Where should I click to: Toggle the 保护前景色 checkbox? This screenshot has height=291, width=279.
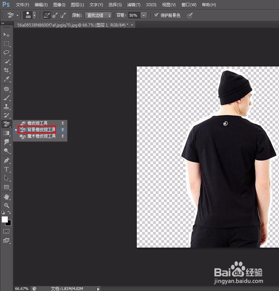click(x=156, y=15)
